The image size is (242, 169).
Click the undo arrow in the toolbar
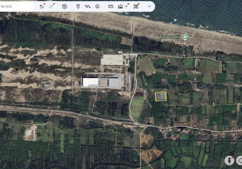42,6
